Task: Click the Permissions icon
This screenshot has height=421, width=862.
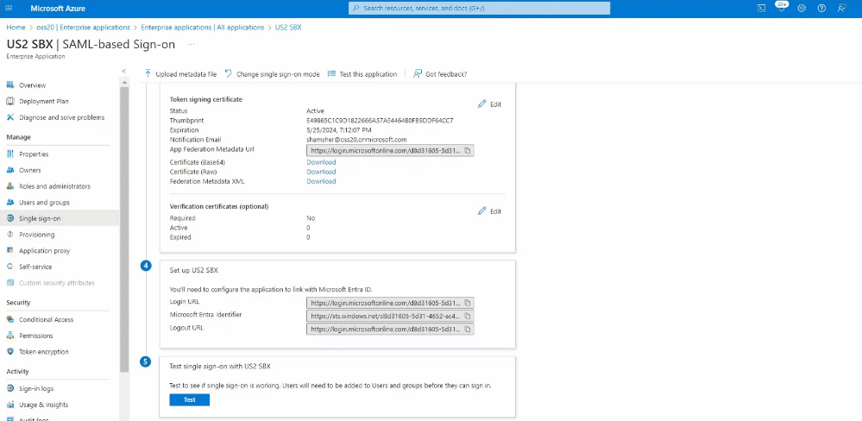Action: coord(9,336)
